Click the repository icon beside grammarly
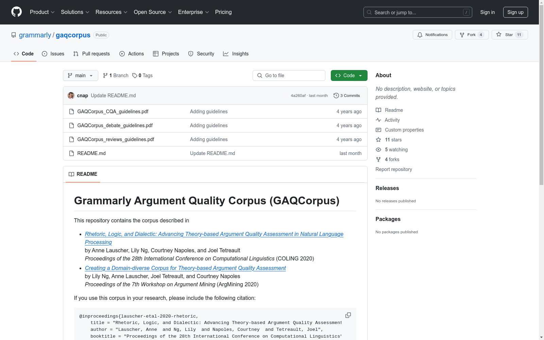This screenshot has height=340, width=544. [14, 35]
